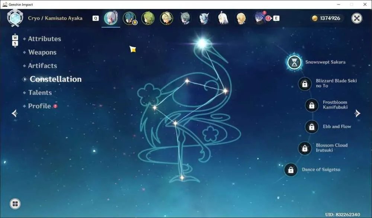Viewport: 372px width, 218px height.
Task: Click the bright star at the crane's head
Action: point(202,43)
